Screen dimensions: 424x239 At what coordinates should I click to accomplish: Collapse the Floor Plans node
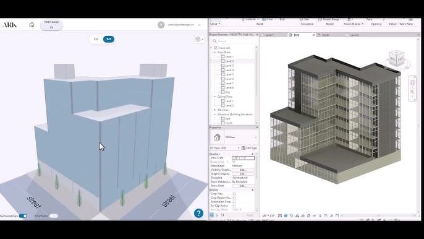(x=215, y=52)
